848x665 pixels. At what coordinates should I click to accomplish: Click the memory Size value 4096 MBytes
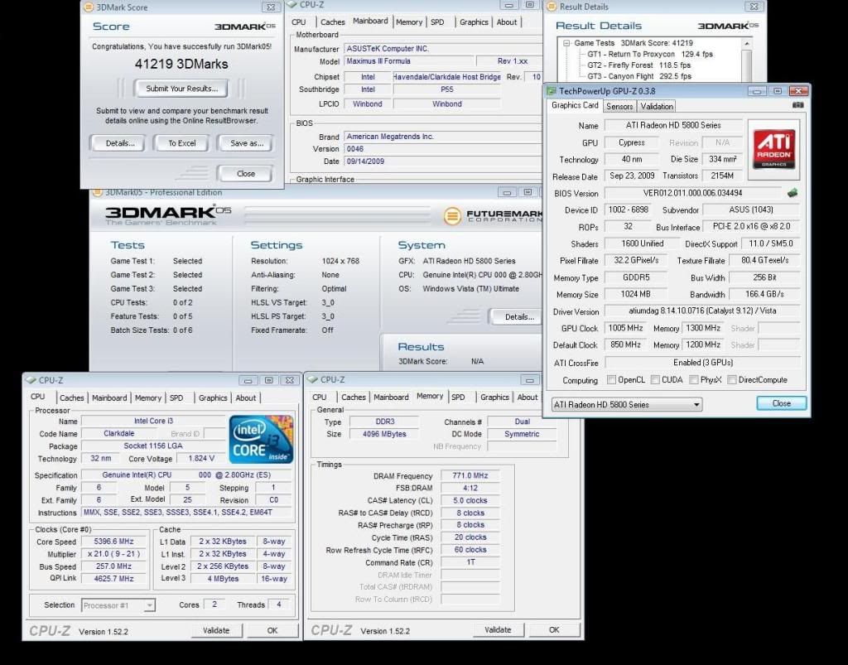pyautogui.click(x=384, y=434)
